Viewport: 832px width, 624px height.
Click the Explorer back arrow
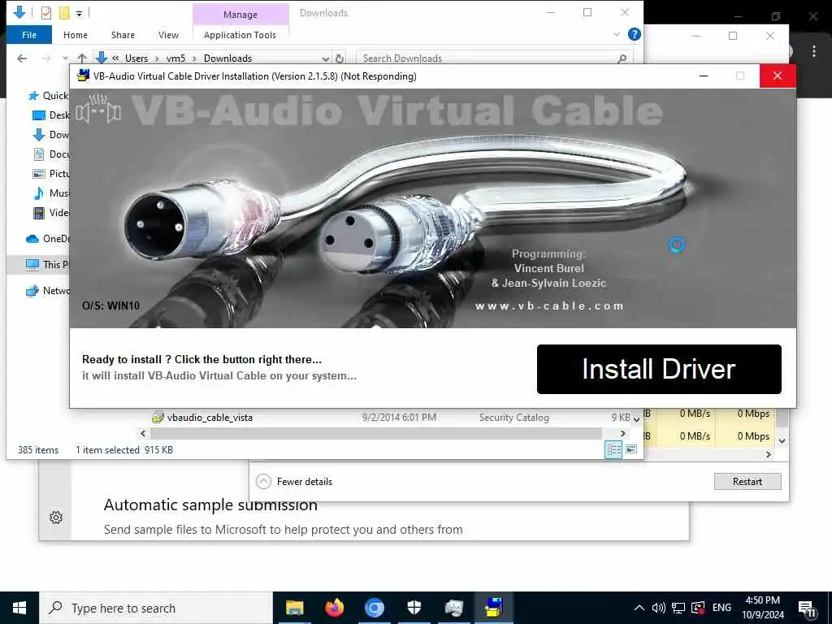tap(22, 58)
